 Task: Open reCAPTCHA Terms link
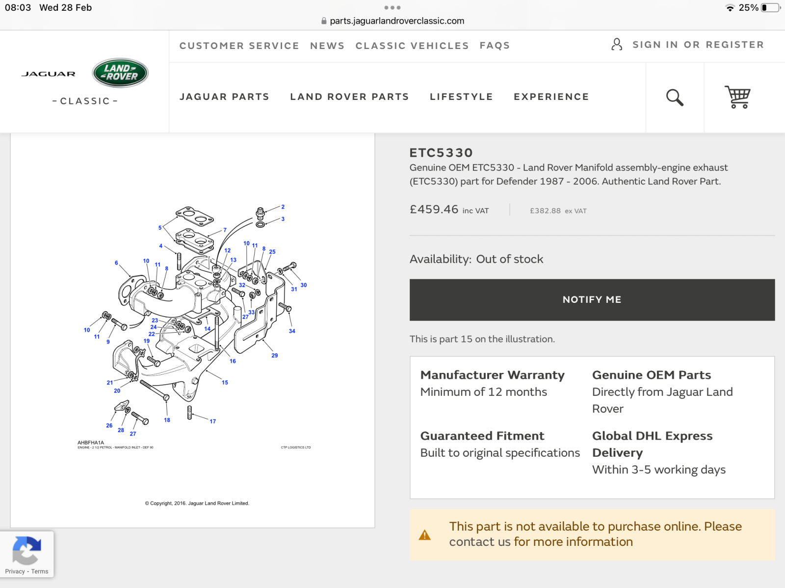pyautogui.click(x=40, y=571)
